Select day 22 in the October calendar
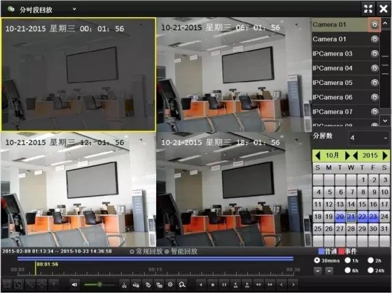The width and height of the screenshot is (392, 293). tap(362, 217)
